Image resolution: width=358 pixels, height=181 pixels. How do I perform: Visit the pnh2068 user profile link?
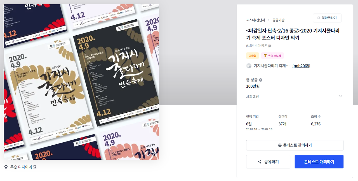pyautogui.click(x=301, y=66)
